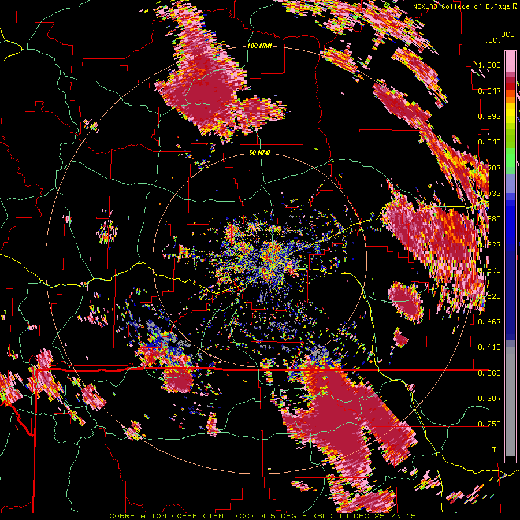Click the 0.840 color scale value
This screenshot has height=520, width=520.
(489, 142)
